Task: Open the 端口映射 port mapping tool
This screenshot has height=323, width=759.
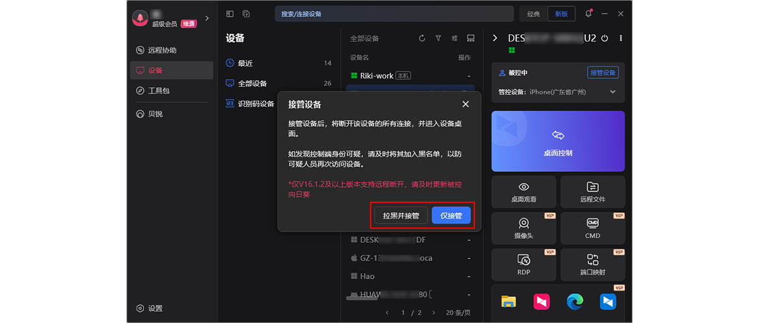Action: pyautogui.click(x=593, y=265)
